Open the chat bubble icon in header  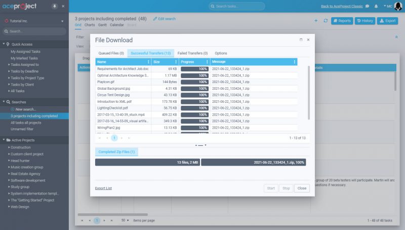coord(368,6)
